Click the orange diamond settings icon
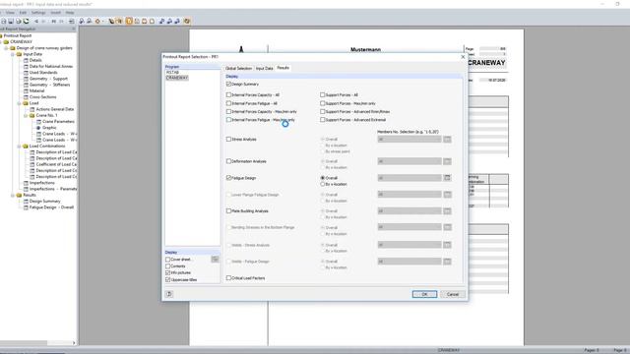This screenshot has height=354, width=630. pos(97,21)
